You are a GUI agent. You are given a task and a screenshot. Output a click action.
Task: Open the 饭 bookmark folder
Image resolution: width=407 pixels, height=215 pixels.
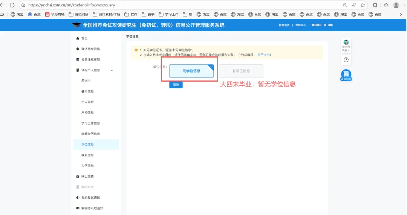point(187,14)
